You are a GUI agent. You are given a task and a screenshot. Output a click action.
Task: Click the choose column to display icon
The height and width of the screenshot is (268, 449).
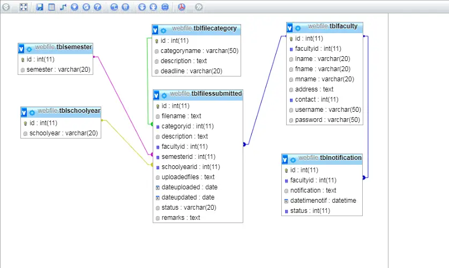[74, 7]
